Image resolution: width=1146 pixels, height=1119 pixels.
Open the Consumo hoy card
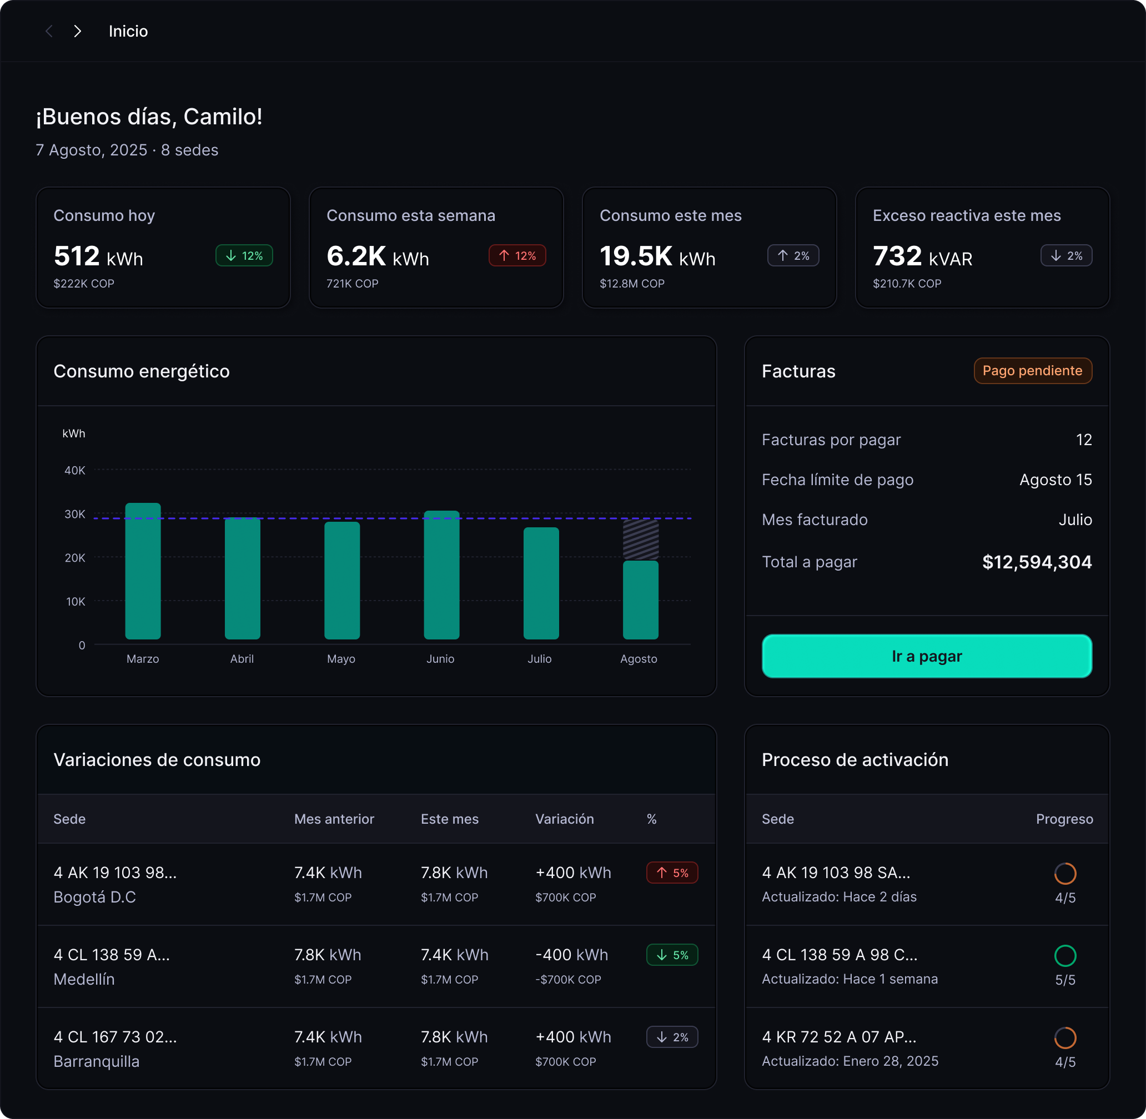pos(163,248)
